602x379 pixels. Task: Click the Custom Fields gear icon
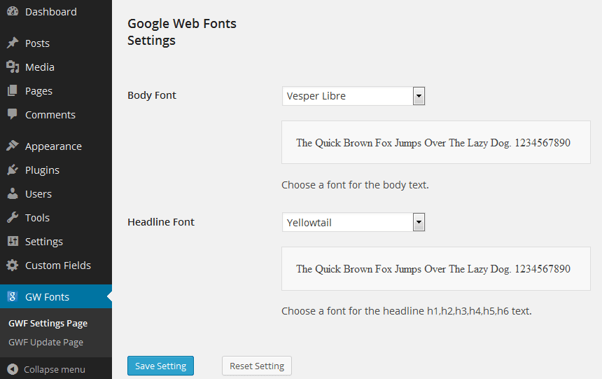tap(13, 265)
